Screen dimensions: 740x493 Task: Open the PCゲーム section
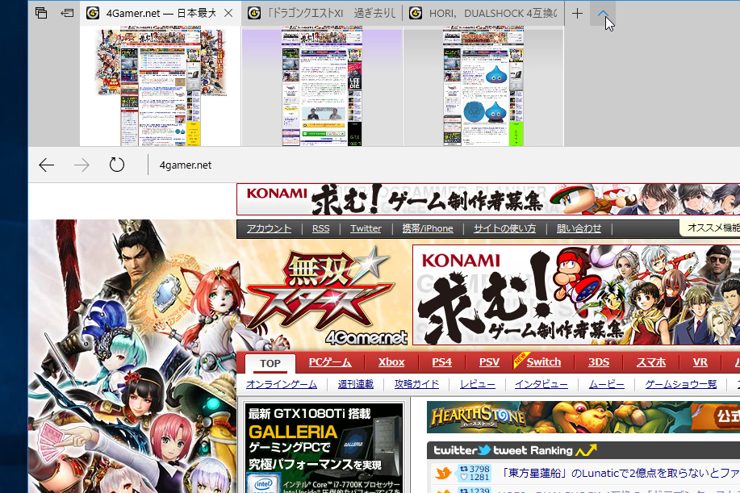coord(330,362)
